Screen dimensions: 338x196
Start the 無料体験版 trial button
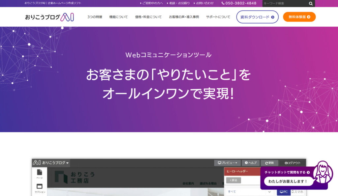pos(299,17)
